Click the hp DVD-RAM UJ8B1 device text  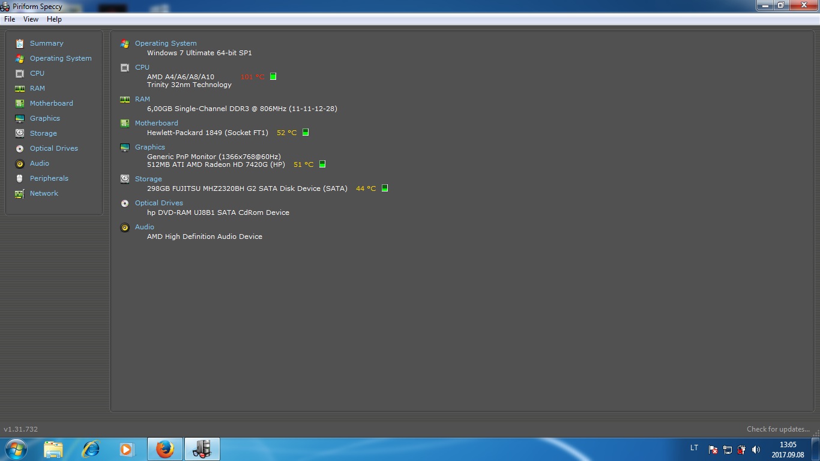tap(218, 212)
